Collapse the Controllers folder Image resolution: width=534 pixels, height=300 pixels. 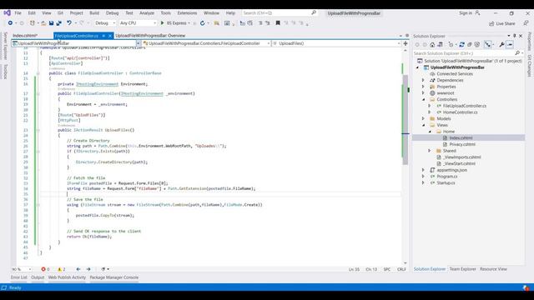point(423,100)
